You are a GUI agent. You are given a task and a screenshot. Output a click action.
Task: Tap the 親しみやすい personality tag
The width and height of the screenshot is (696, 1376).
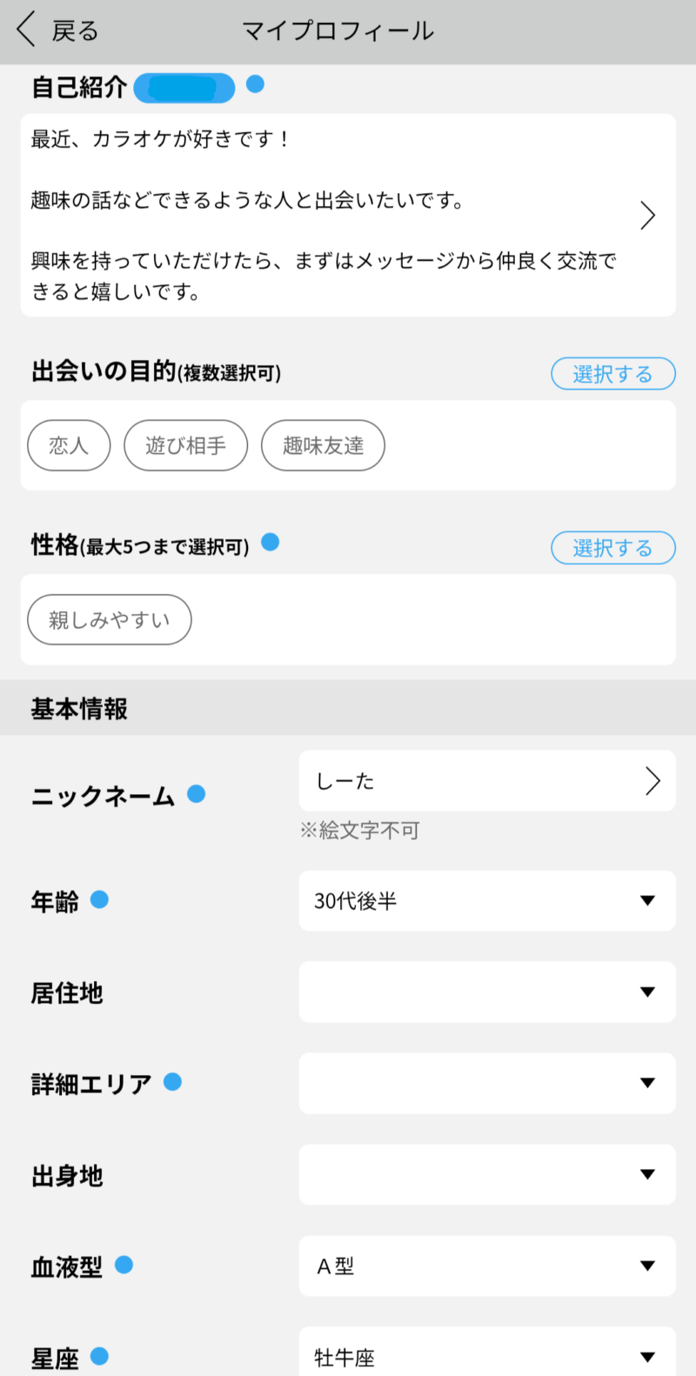[110, 619]
